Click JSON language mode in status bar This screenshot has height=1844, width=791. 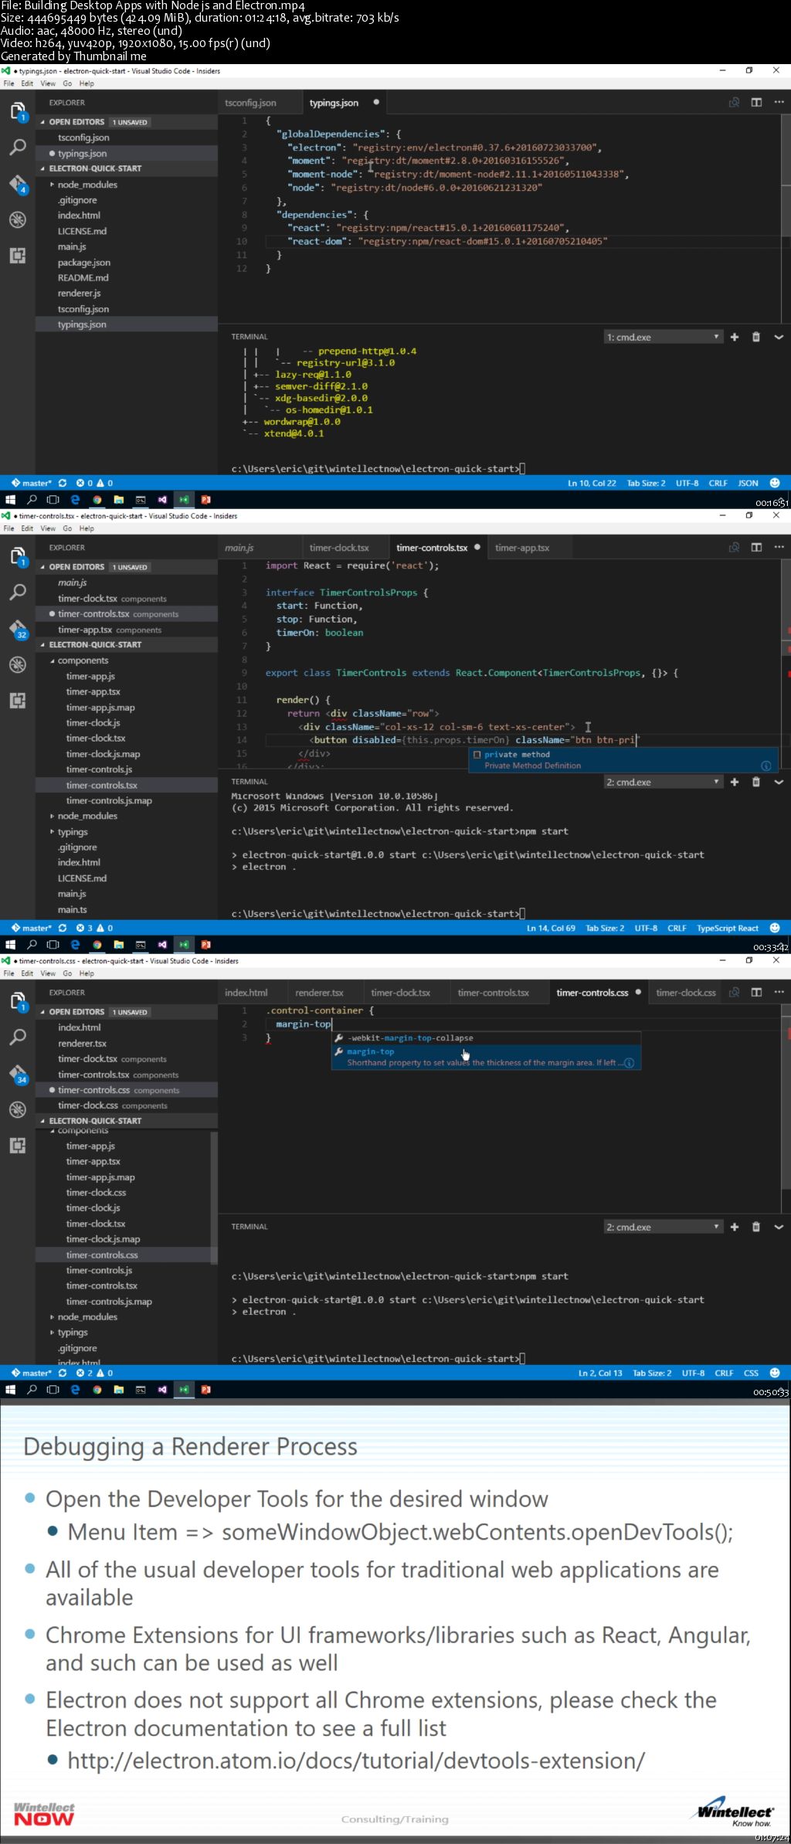coord(748,483)
